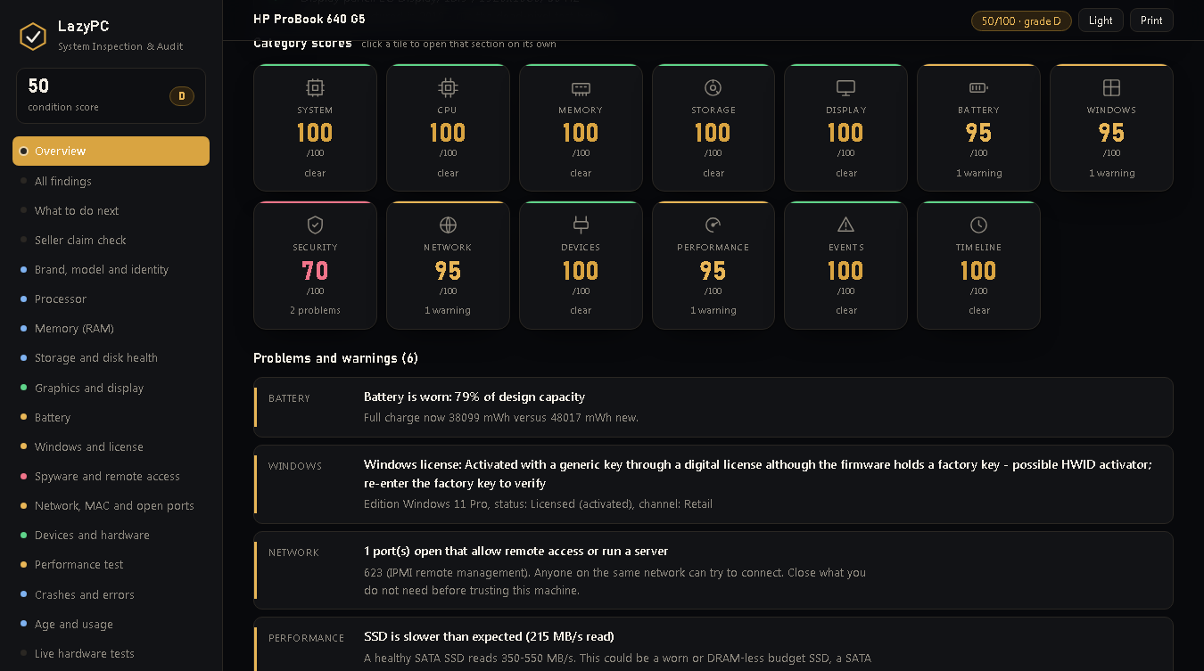Open What to do next section
This screenshot has height=671, width=1204.
coord(111,210)
